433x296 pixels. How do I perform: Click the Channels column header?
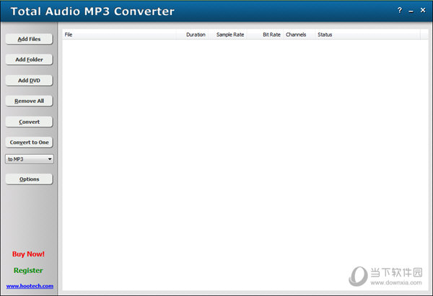tap(299, 35)
